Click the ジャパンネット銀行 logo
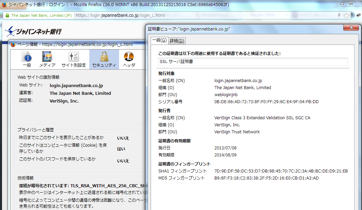The width and height of the screenshot is (362, 210). coord(33,31)
